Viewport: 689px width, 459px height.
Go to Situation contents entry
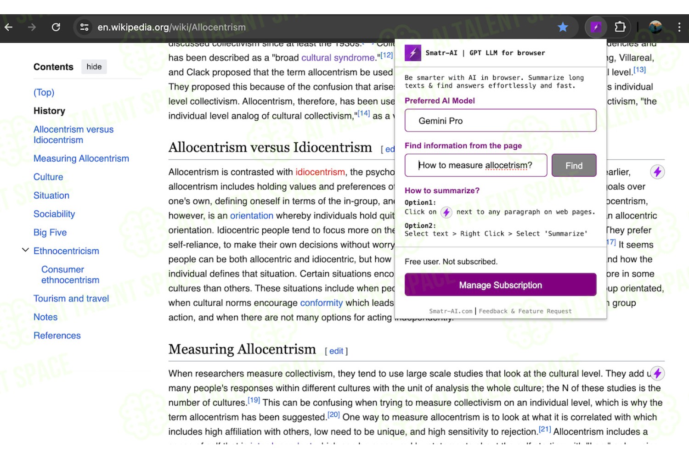[51, 195]
